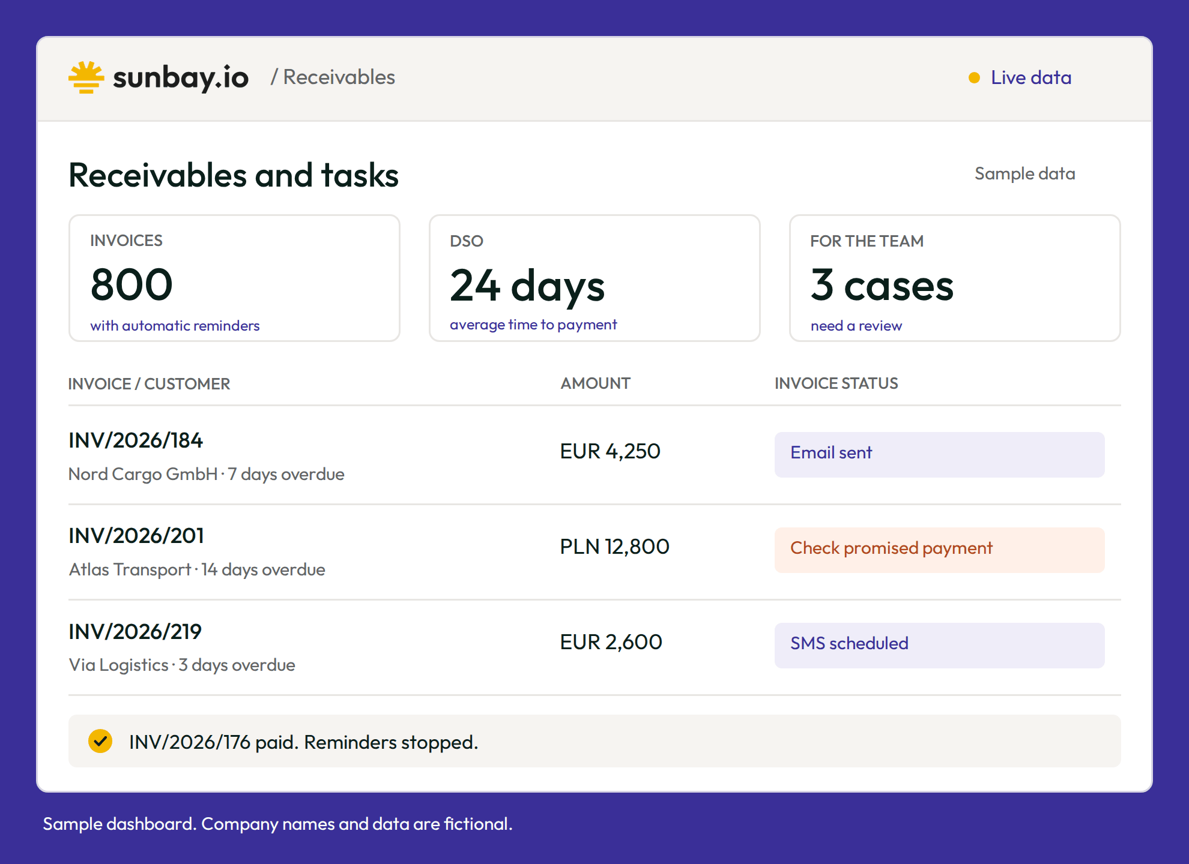
Task: Click the yellow checkmark icon for paid invoice
Action: click(x=100, y=741)
